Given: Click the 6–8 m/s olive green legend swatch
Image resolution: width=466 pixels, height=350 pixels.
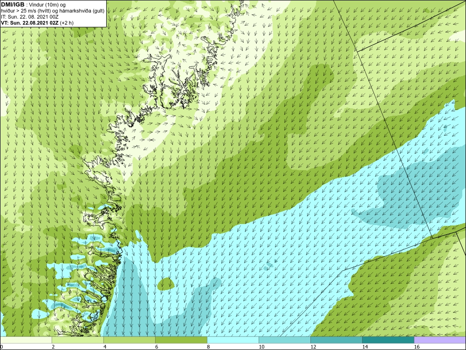Looking at the screenshot, I should 181,340.
